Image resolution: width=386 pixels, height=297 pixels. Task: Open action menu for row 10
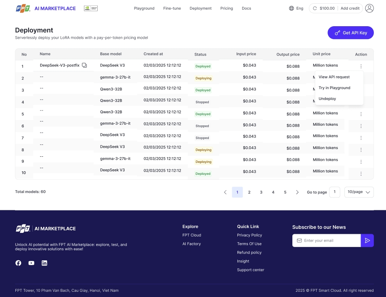pos(361,174)
